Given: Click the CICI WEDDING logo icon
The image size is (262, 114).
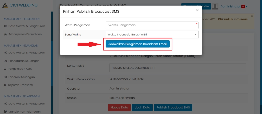Looking at the screenshot, I should point(4,5).
